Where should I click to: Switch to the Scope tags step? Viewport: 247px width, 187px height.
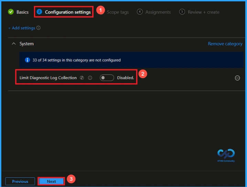pos(118,12)
